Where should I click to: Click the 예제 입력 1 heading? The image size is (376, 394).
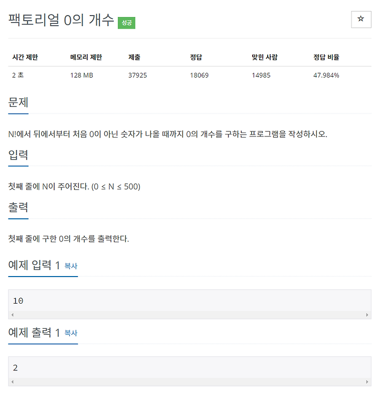coord(34,265)
